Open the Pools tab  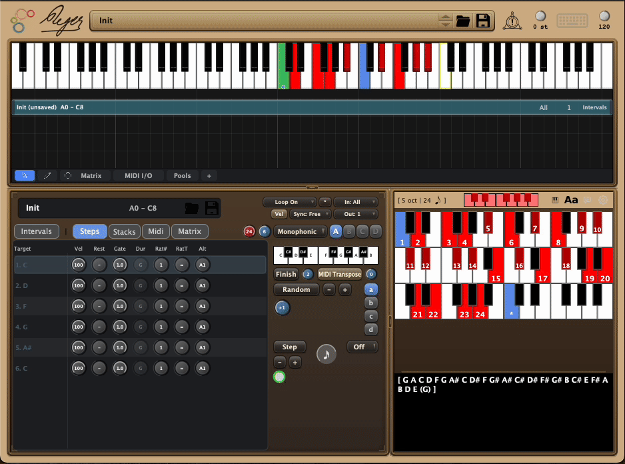point(182,175)
